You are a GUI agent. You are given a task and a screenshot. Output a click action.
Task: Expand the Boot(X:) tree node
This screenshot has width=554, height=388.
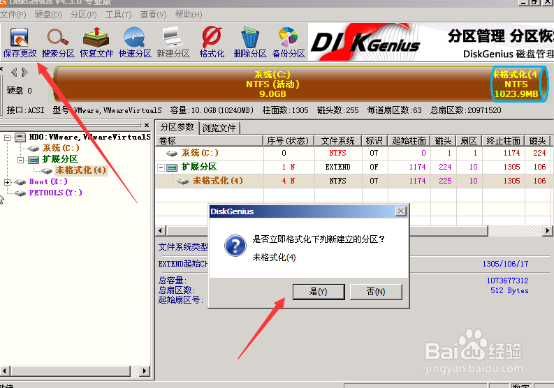click(7, 182)
